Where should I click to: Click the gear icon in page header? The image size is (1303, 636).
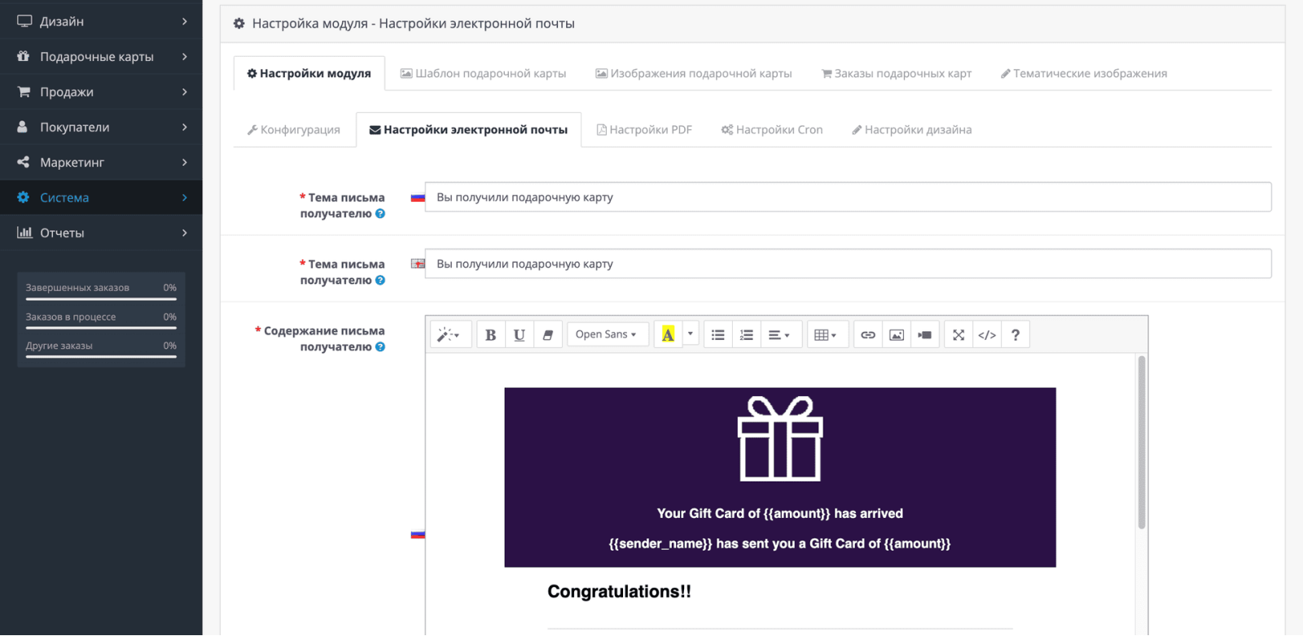(x=239, y=24)
